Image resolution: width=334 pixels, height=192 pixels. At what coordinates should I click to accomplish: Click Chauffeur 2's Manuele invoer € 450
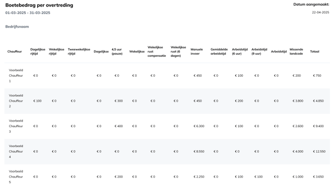pos(198,101)
